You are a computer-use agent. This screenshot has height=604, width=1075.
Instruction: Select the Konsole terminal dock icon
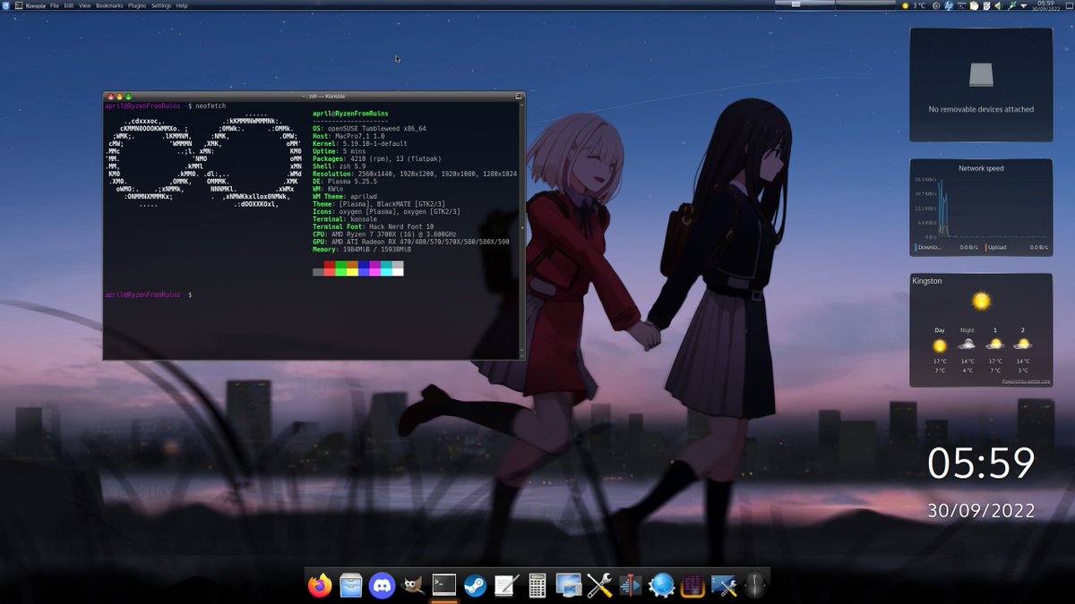point(444,586)
